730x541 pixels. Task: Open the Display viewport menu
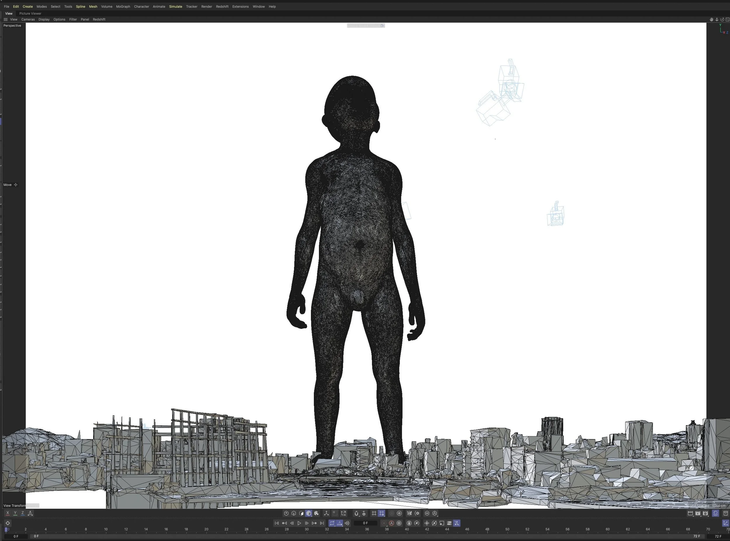point(44,19)
